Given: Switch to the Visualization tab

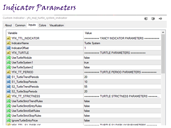Looking at the screenshot, I should [x=56, y=25].
